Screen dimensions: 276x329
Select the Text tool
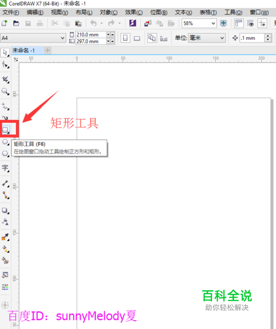point(6,168)
